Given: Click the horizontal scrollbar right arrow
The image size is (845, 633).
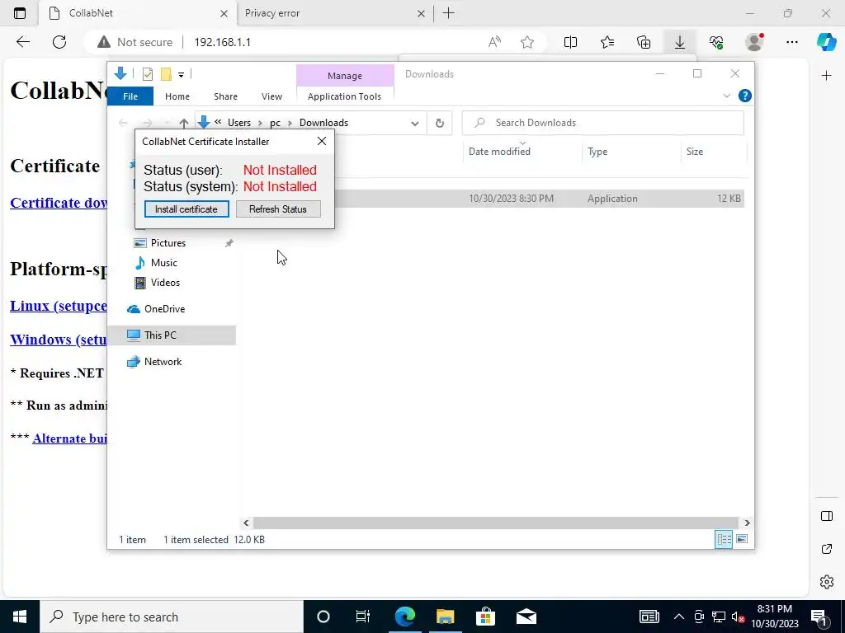Looking at the screenshot, I should point(747,523).
